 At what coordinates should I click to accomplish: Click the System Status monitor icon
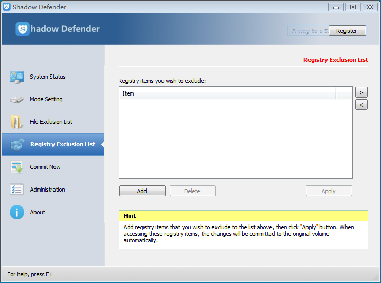click(17, 77)
